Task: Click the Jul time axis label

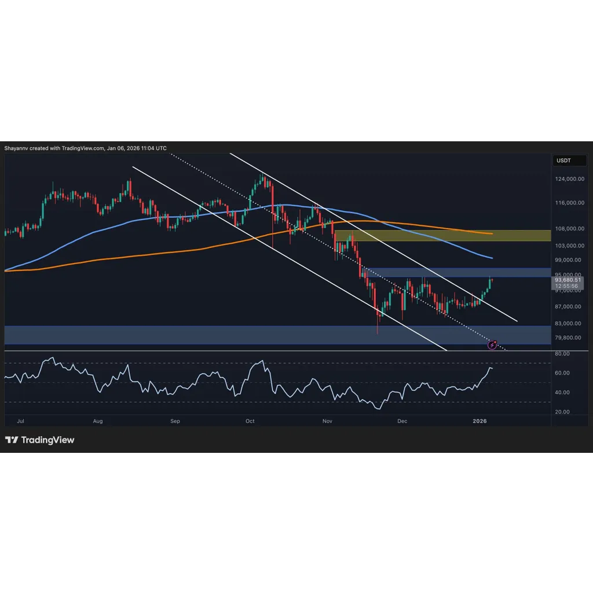Action: [20, 421]
